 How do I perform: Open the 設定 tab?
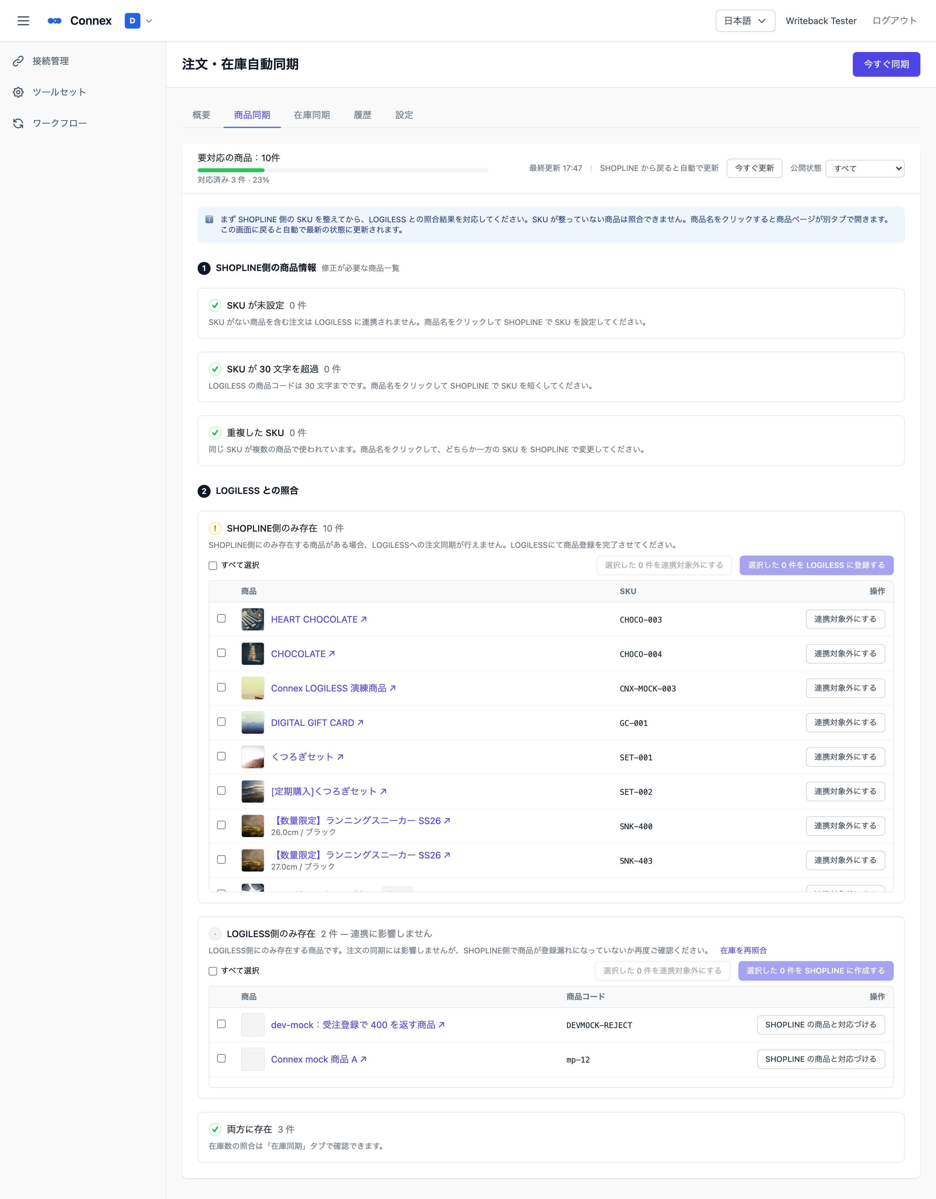(404, 115)
